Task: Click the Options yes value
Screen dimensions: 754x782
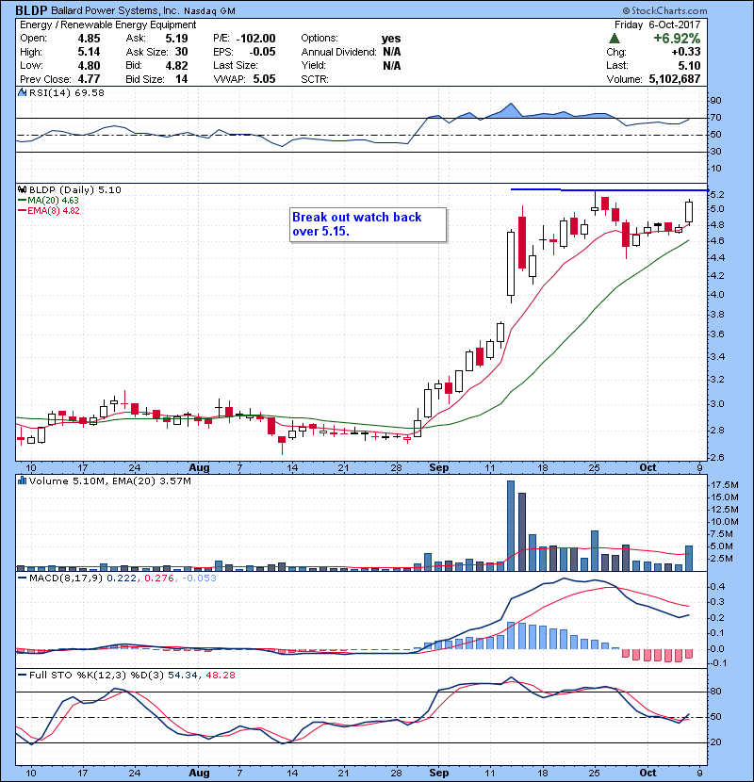Action: click(x=391, y=39)
